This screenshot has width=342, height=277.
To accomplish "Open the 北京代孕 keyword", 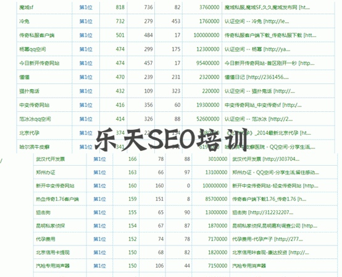I will click(x=29, y=134).
